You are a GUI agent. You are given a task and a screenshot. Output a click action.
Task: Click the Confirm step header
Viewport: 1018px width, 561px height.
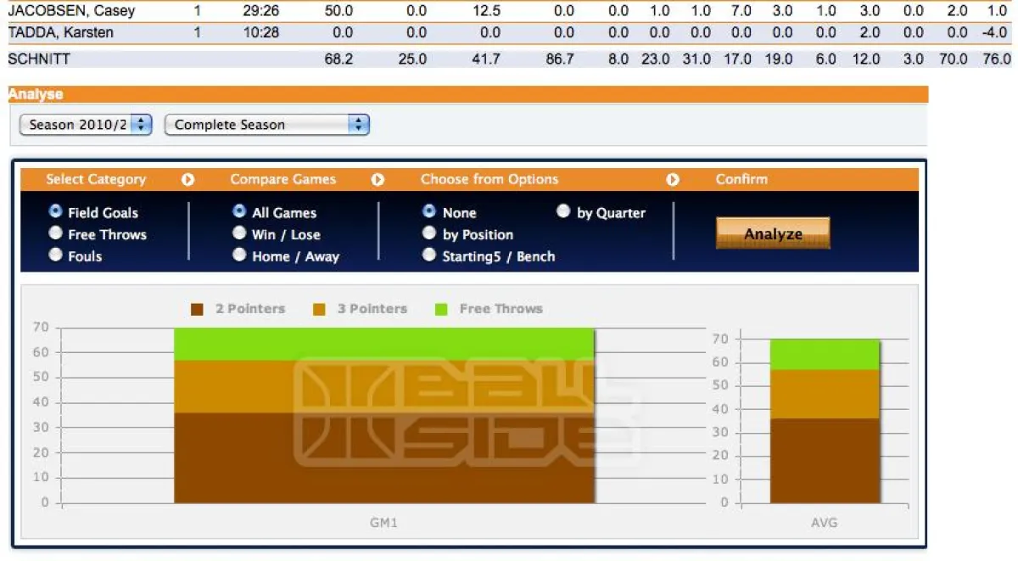[x=742, y=179]
